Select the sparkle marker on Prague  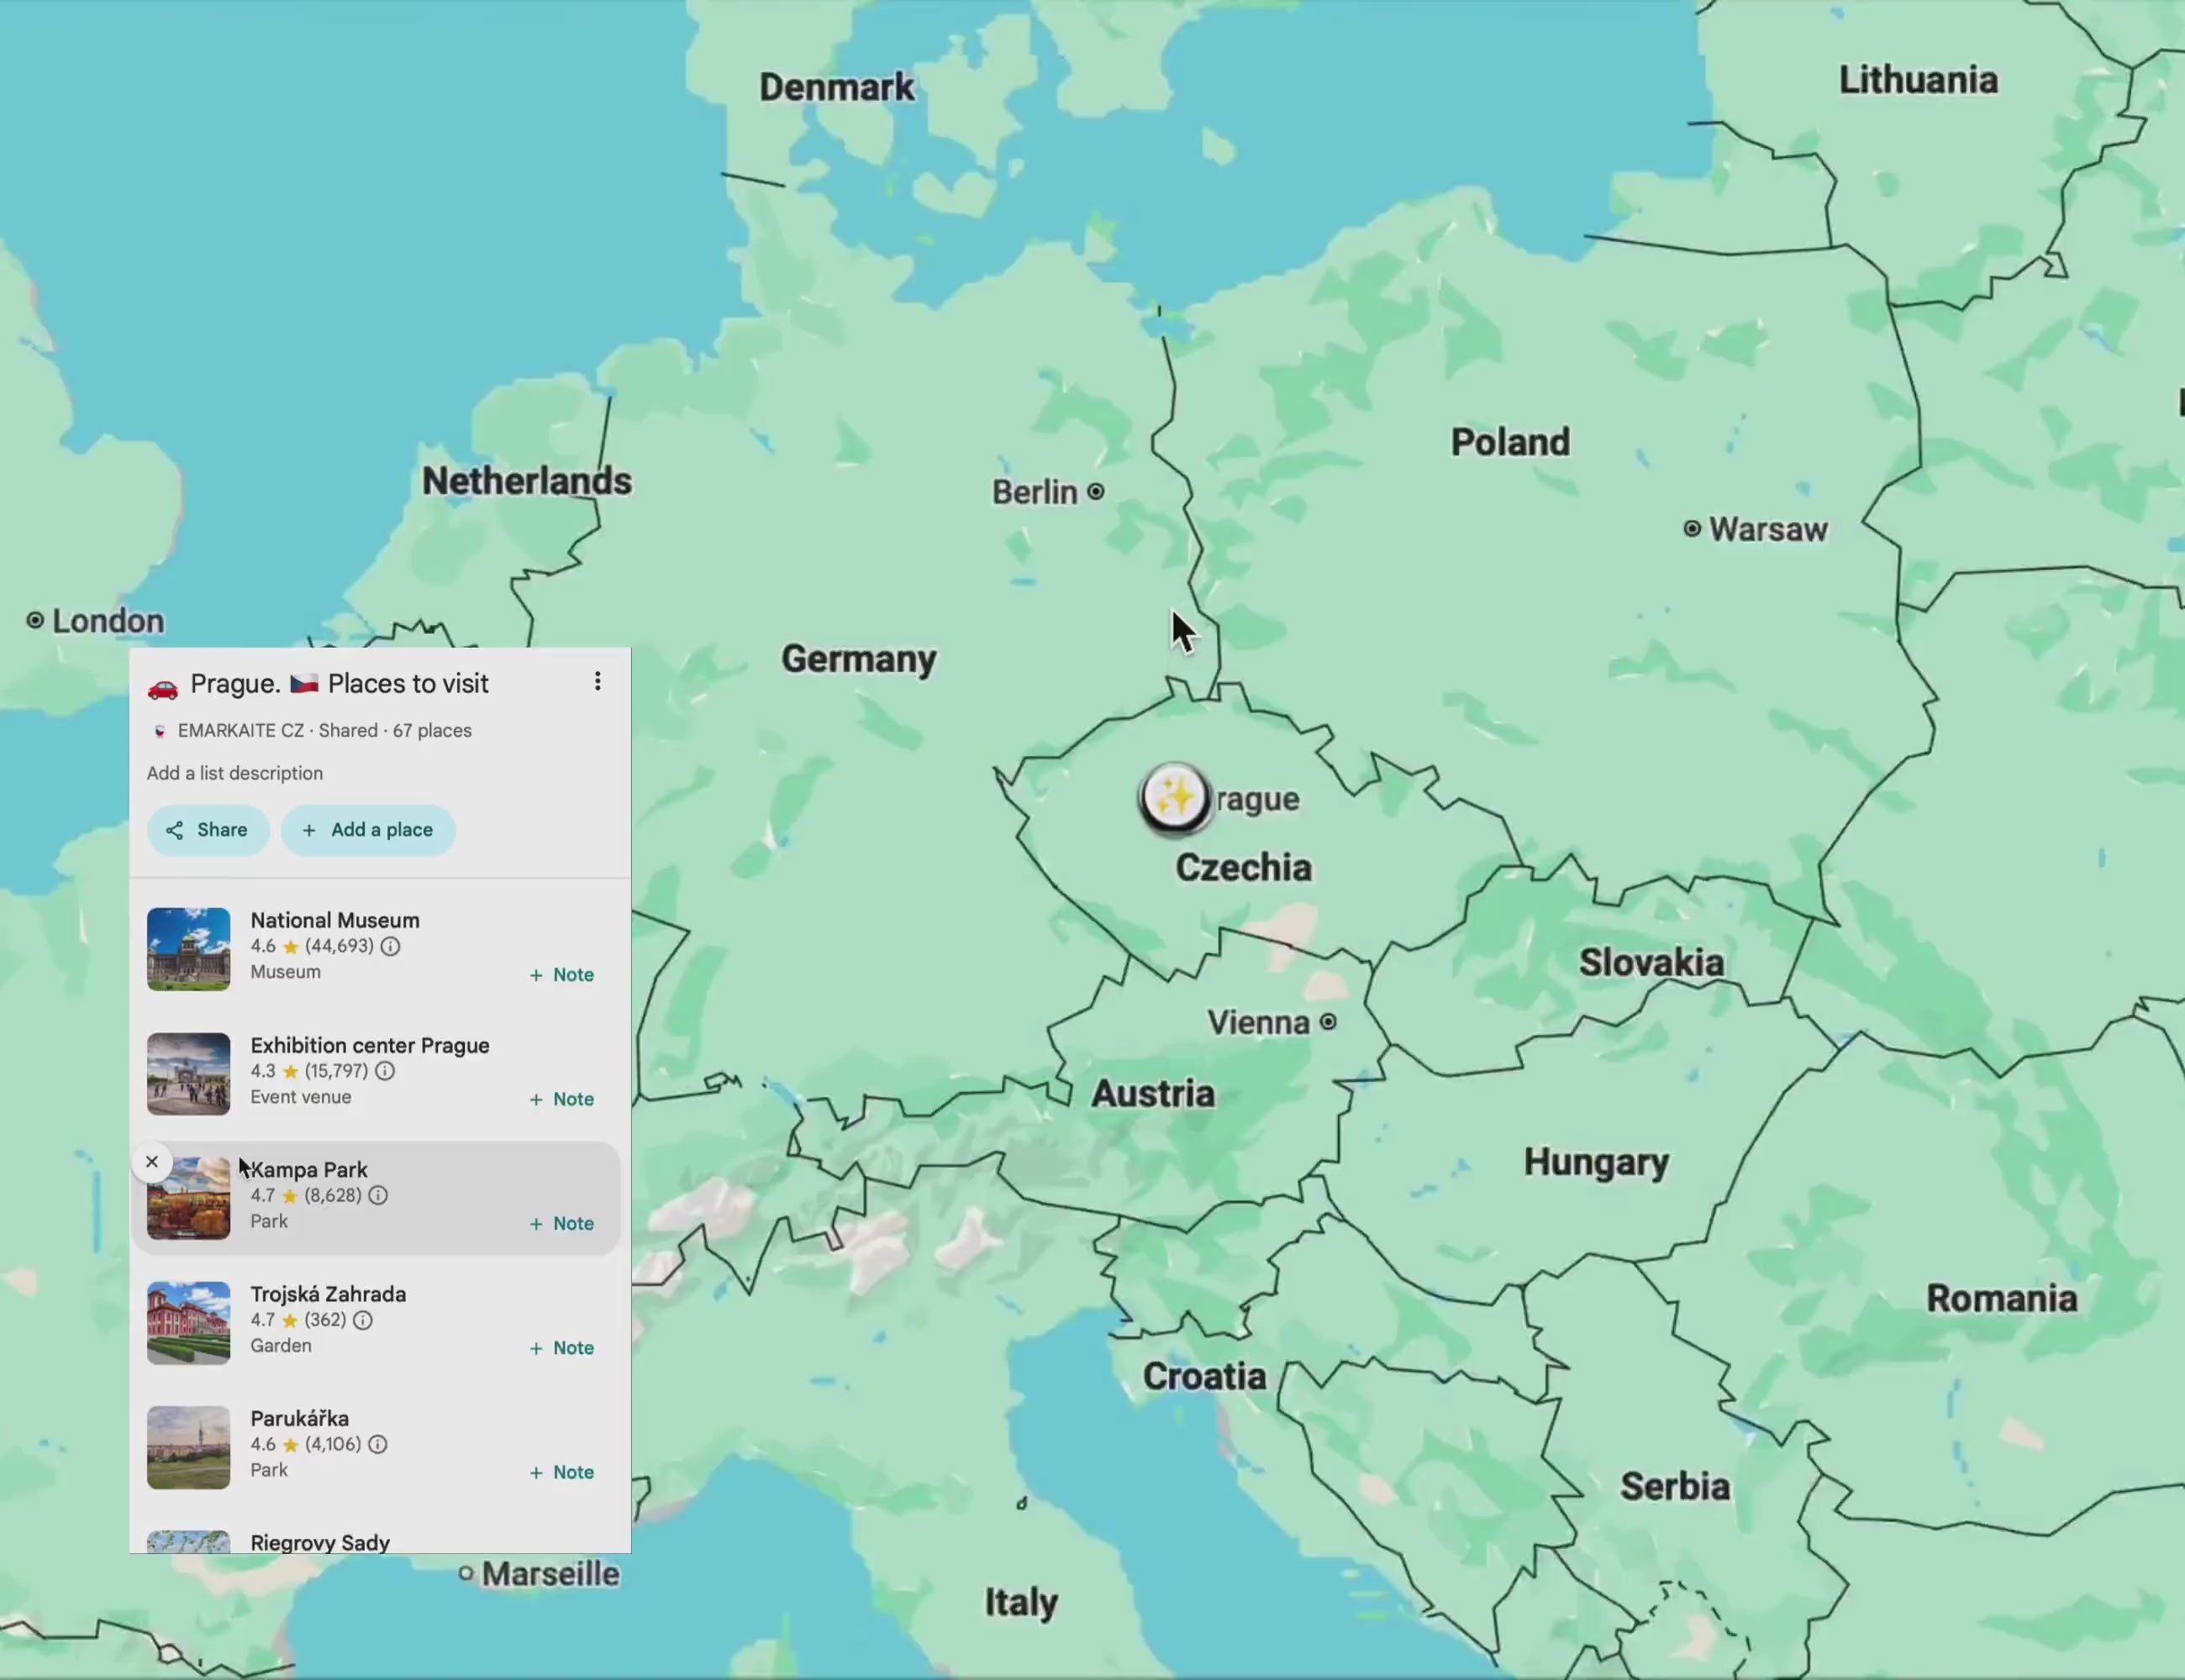(x=1177, y=798)
